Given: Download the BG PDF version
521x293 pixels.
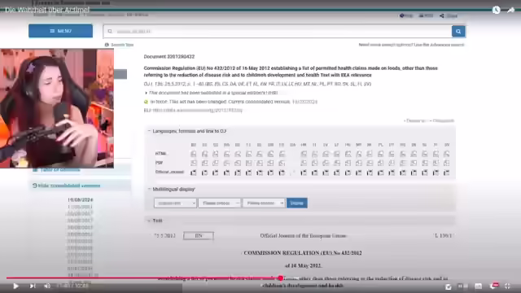Looking at the screenshot, I should [x=194, y=163].
